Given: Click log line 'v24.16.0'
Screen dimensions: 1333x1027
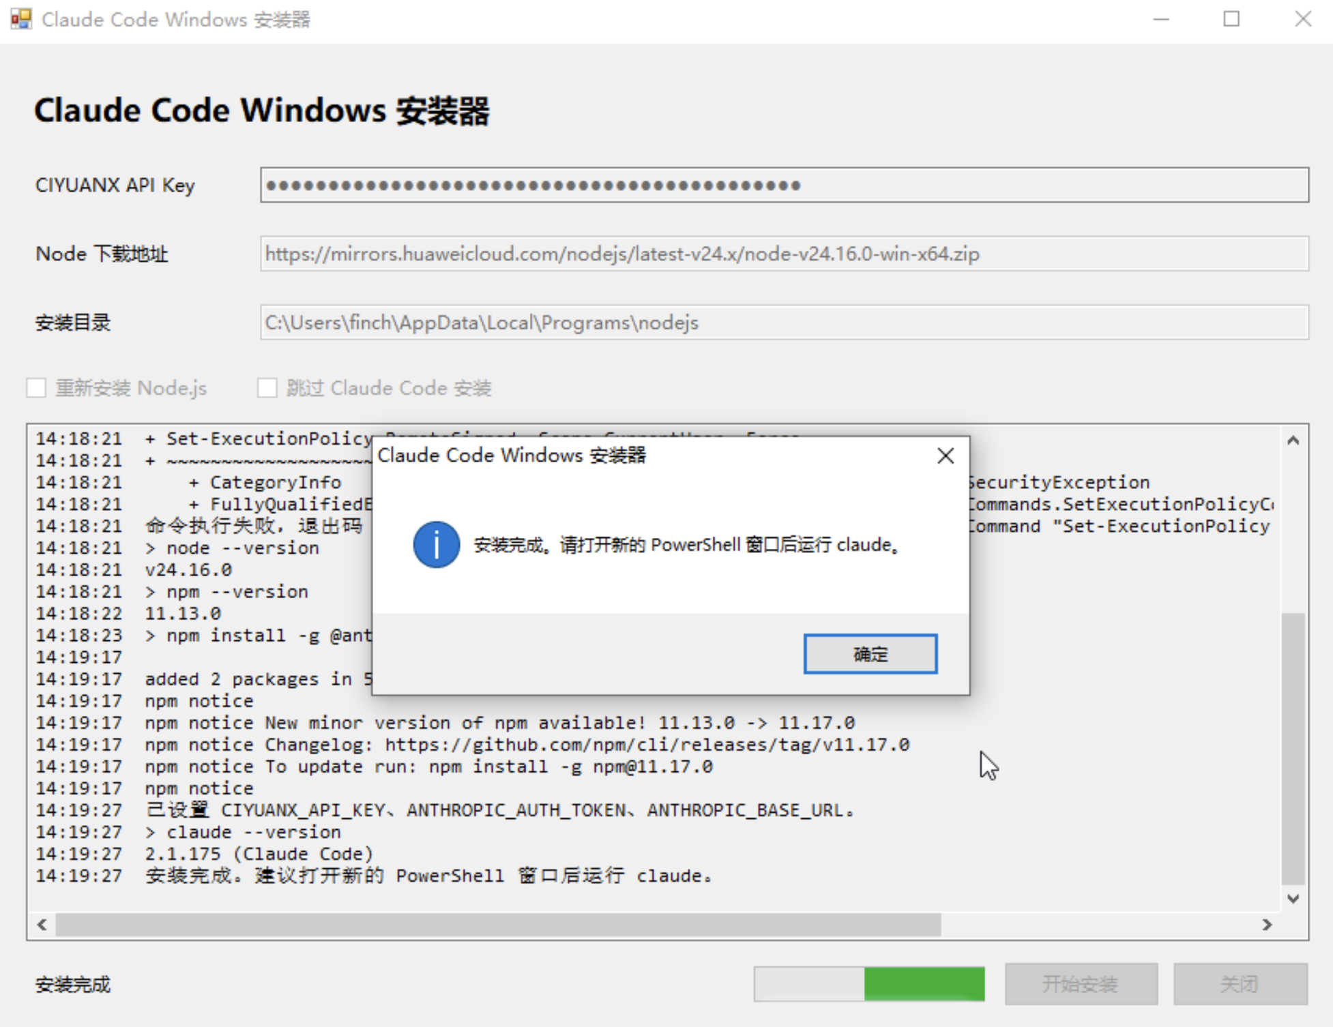Looking at the screenshot, I should (x=188, y=569).
